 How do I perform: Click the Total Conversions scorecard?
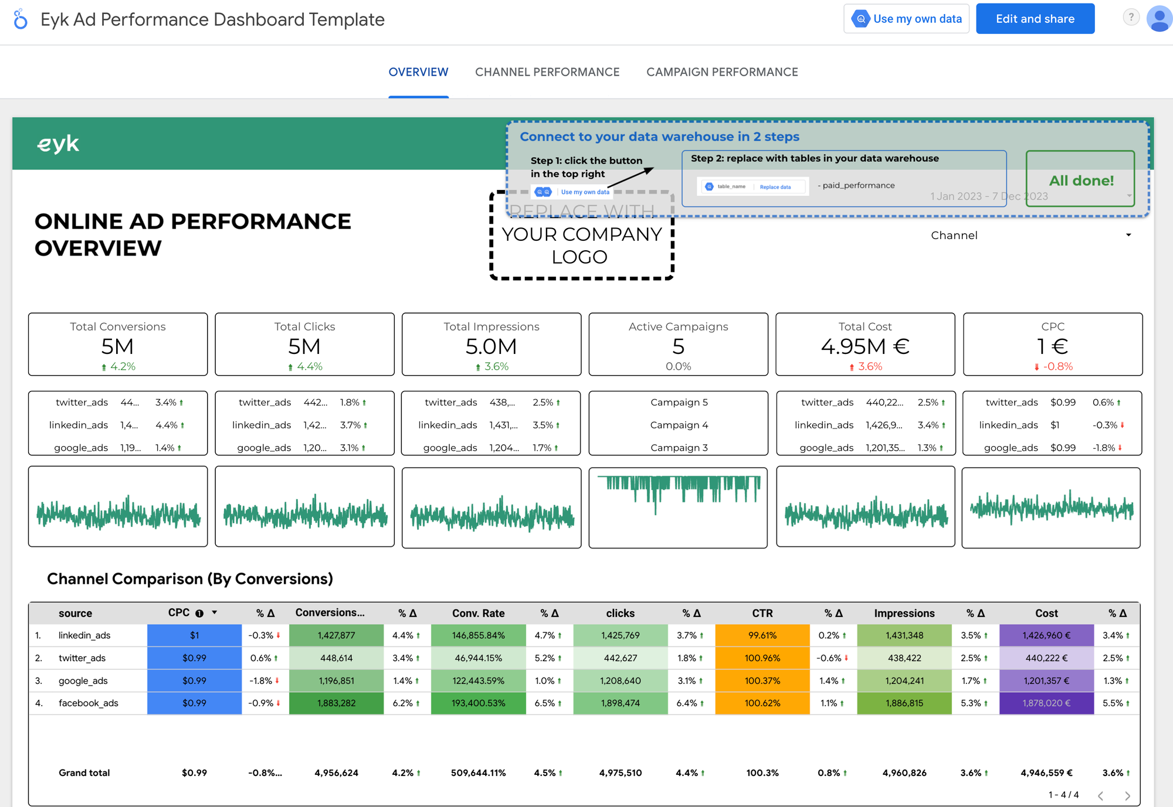tap(118, 345)
